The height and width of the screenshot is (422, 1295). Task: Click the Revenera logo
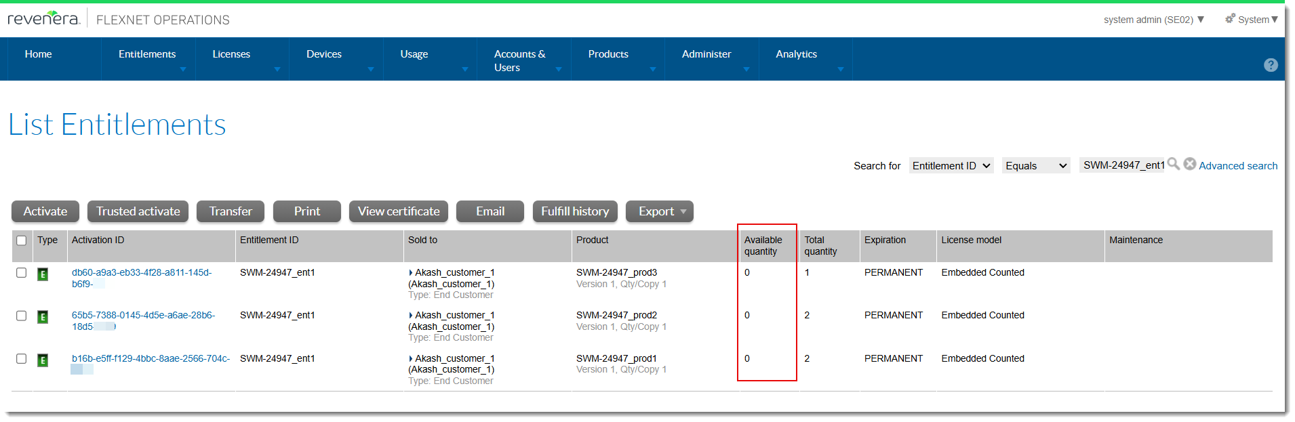tap(43, 19)
